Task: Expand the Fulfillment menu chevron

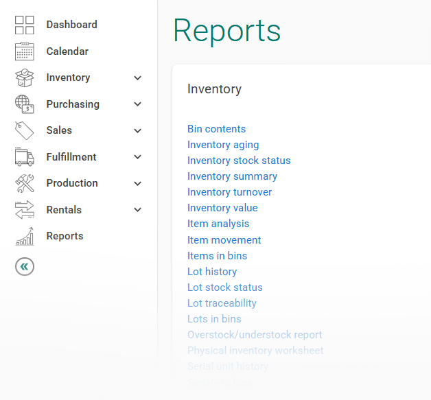Action: pyautogui.click(x=137, y=157)
